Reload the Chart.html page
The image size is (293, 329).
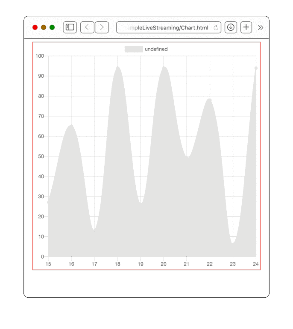[x=216, y=28]
